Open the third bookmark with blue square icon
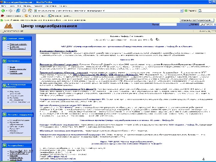The width and height of the screenshot is (216, 162). click(x=50, y=16)
